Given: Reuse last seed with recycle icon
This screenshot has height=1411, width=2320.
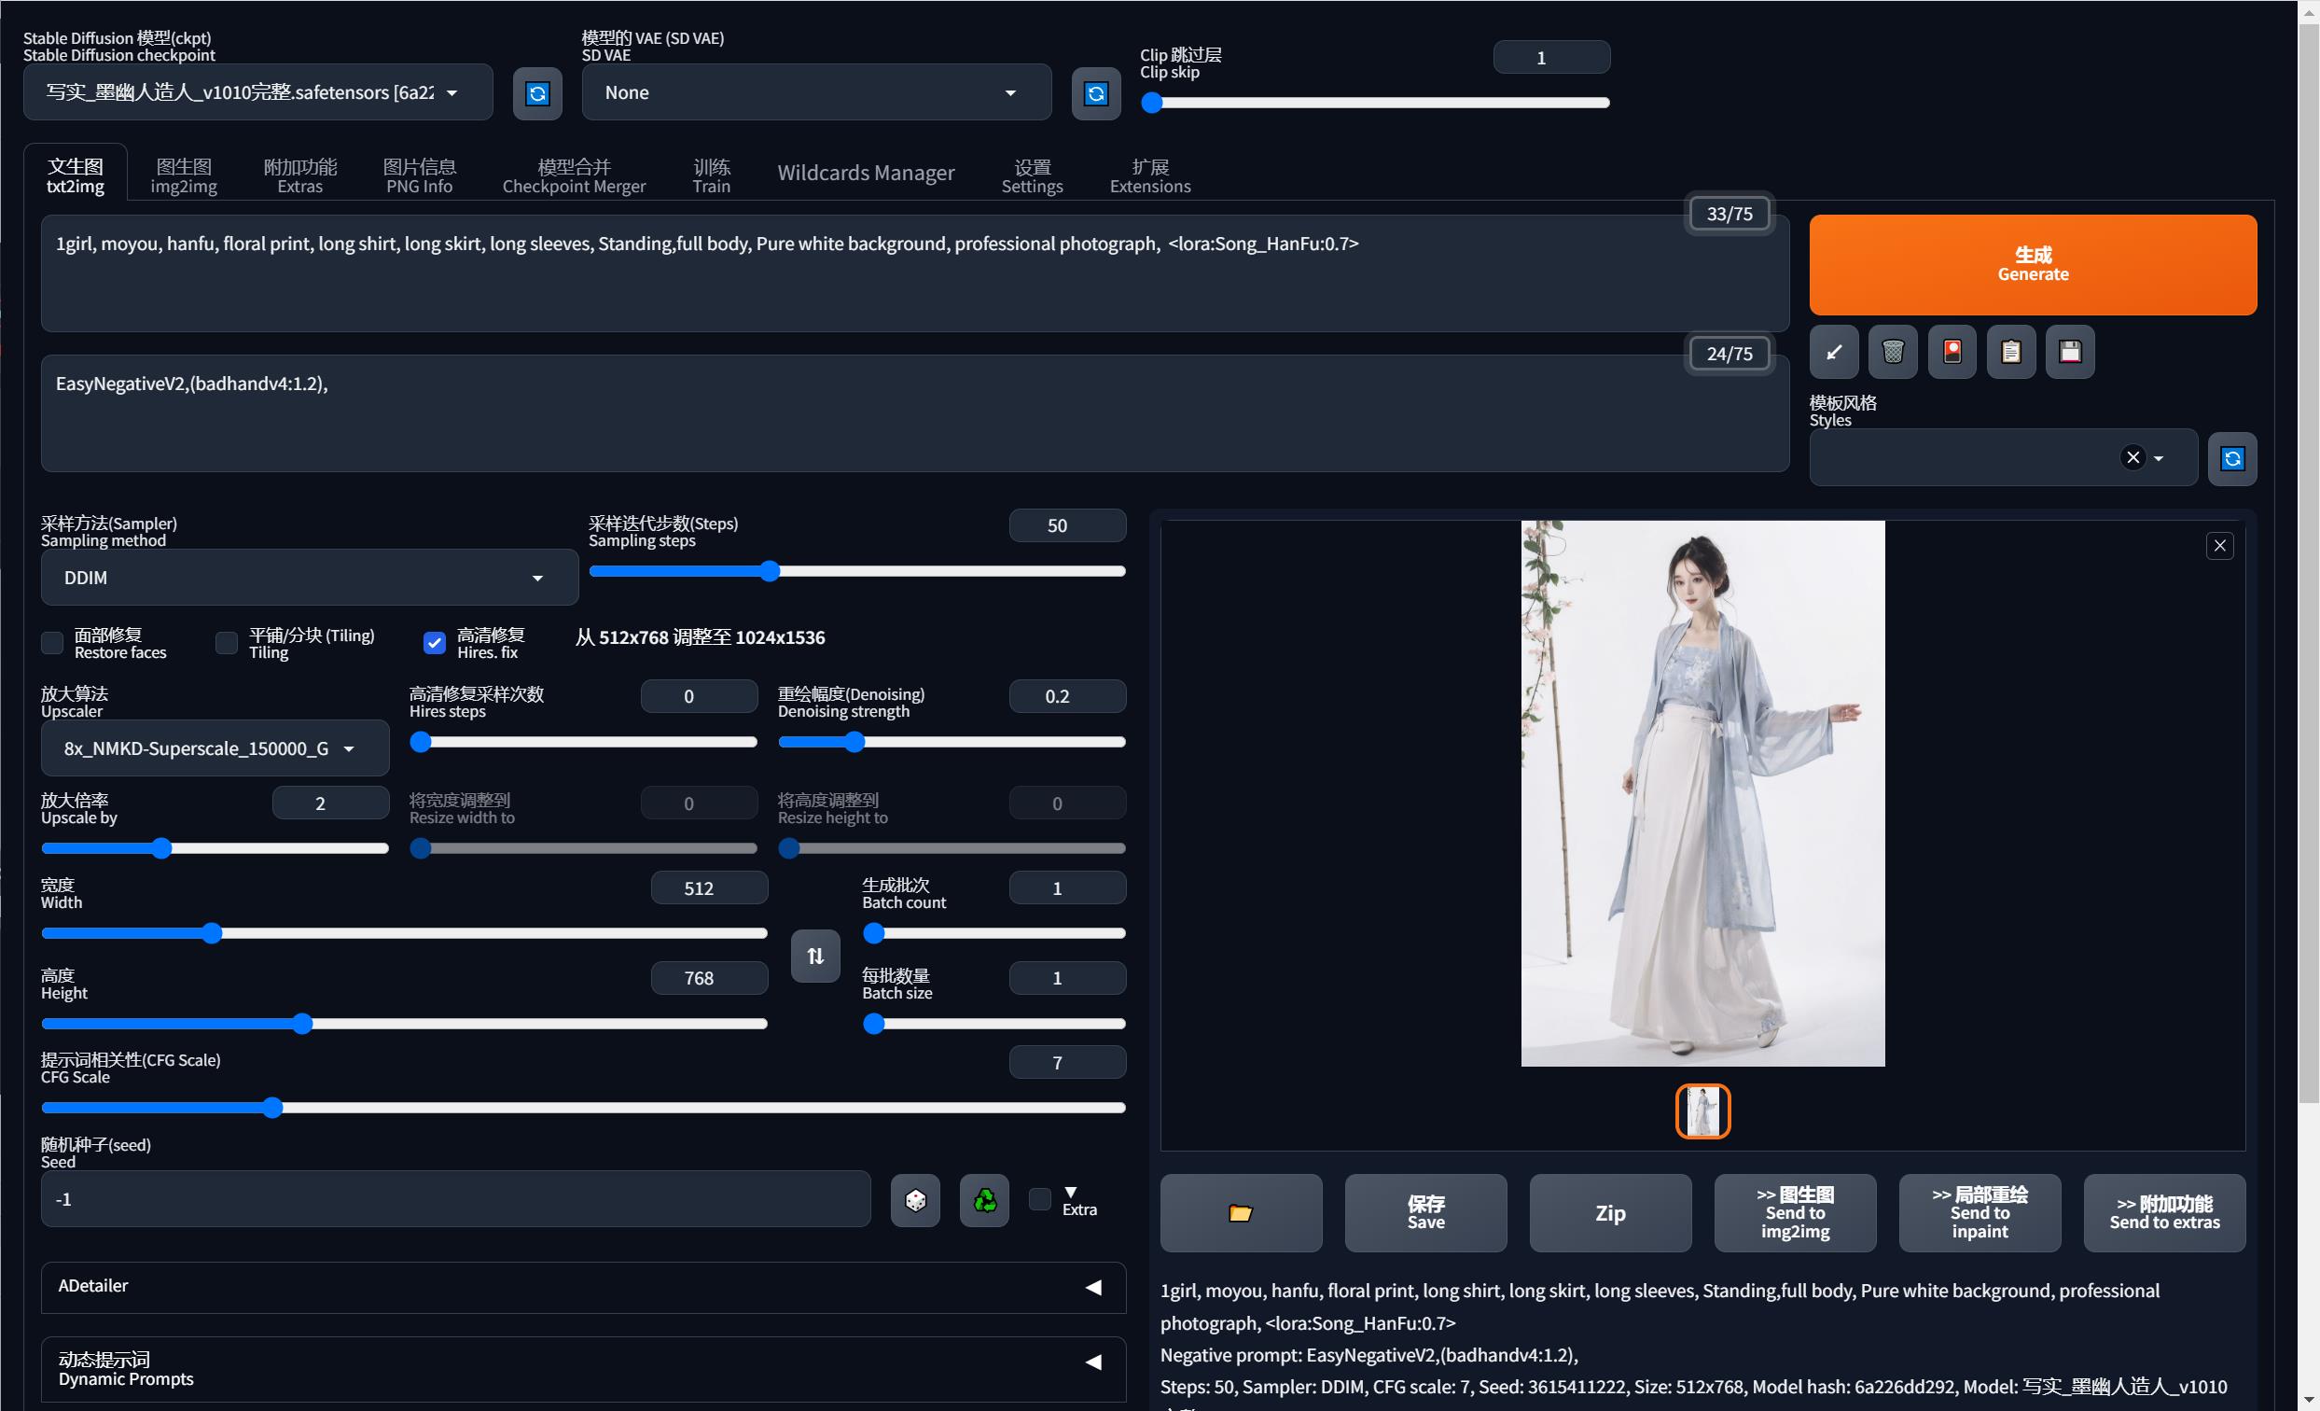Looking at the screenshot, I should tap(984, 1200).
